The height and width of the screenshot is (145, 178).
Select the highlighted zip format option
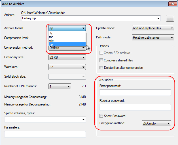tap(67, 44)
